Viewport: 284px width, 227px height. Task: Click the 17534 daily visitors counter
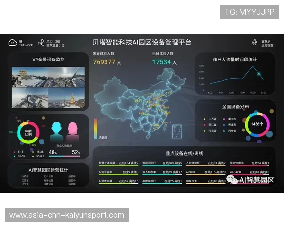click(161, 62)
